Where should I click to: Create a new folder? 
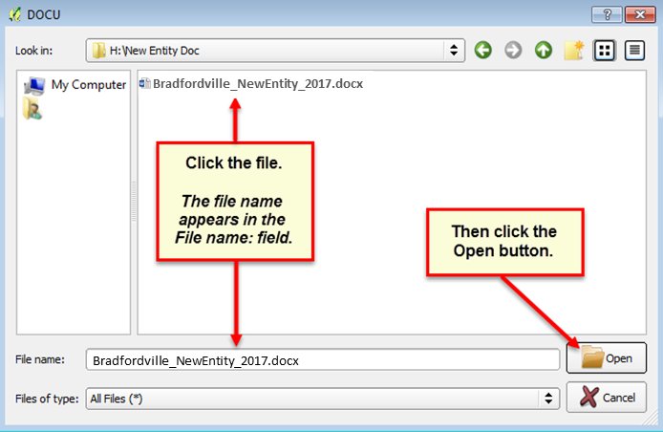(574, 51)
